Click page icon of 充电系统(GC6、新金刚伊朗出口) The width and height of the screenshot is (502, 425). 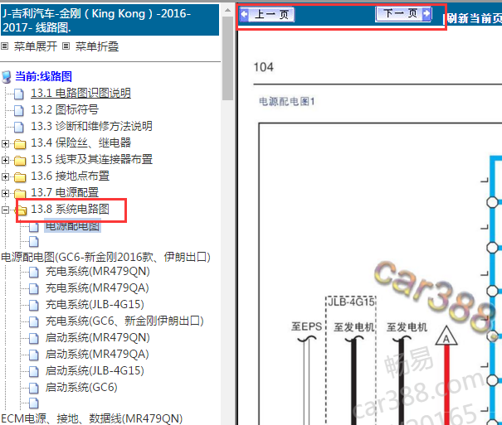pos(34,322)
